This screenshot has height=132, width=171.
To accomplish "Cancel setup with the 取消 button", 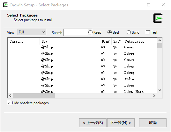I will coord(153,123).
